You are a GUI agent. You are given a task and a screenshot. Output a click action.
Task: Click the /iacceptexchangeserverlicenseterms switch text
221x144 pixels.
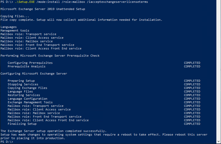click(x=117, y=2)
